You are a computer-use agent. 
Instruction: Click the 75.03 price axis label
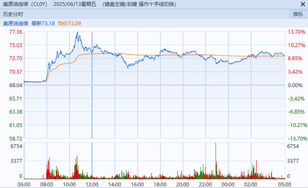coord(16,45)
